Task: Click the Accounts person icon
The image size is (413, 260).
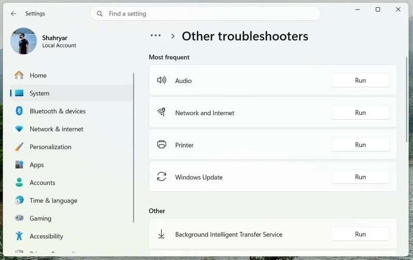Action: (x=19, y=183)
